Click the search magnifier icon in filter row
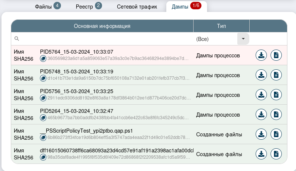Viewport: 296px width, 171px height. click(x=16, y=39)
